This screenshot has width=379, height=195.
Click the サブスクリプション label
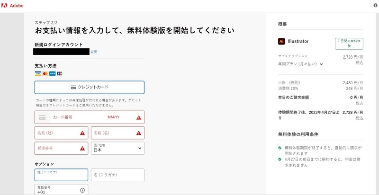(293, 56)
